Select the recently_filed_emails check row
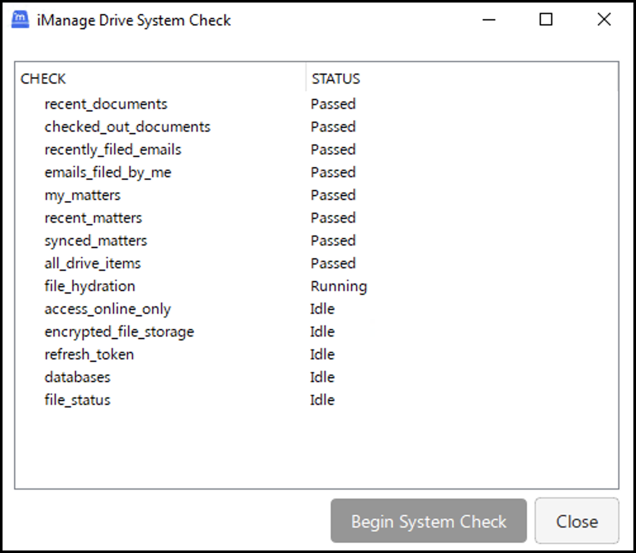The image size is (636, 553). click(112, 149)
